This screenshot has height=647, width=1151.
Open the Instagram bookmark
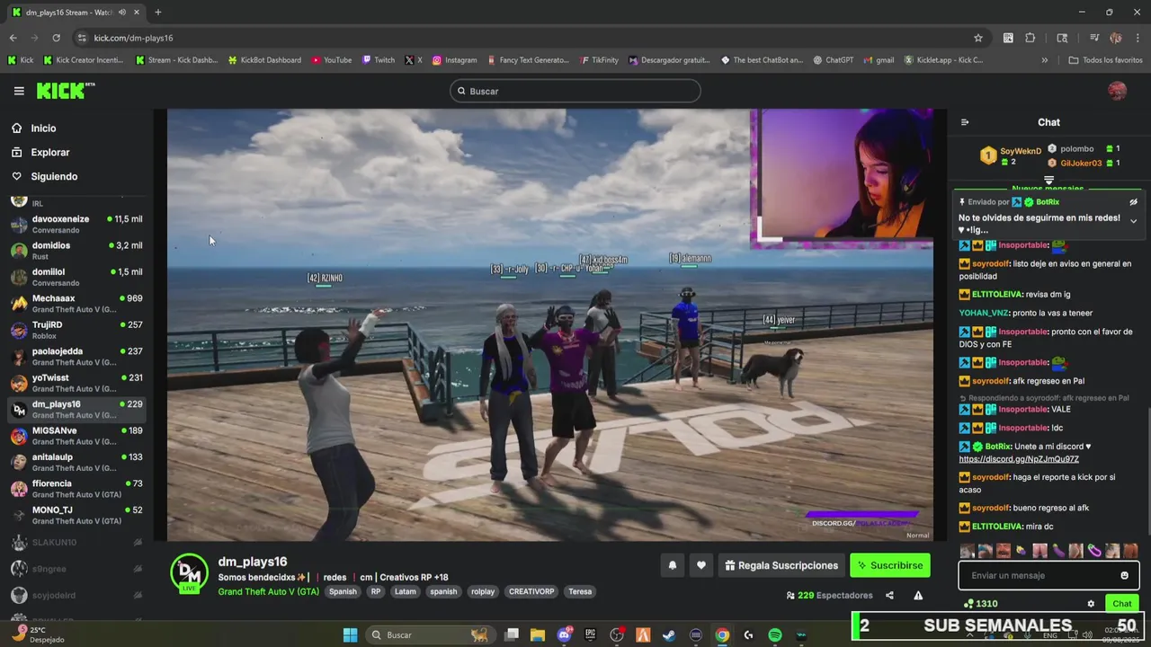point(454,60)
